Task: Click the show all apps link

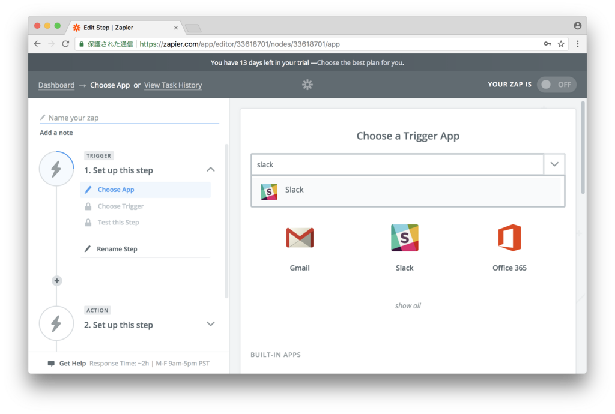Action: coord(408,305)
